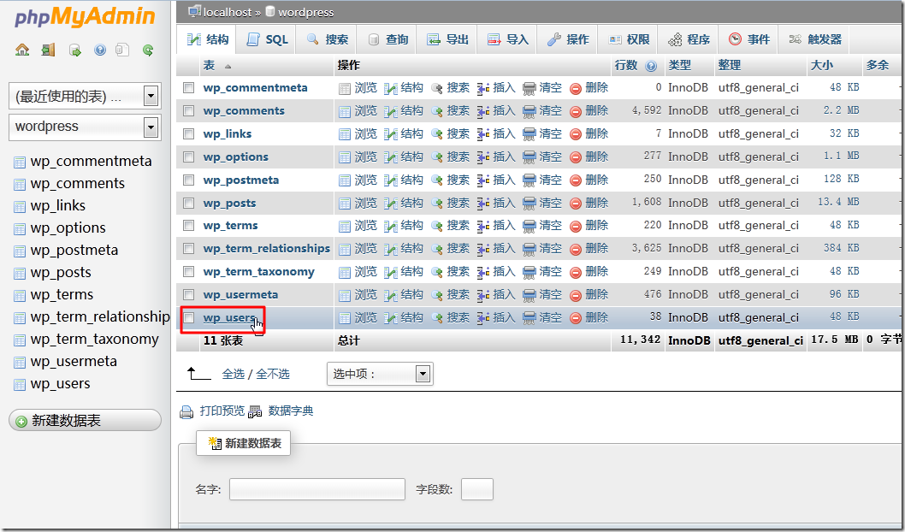Click the wp_users table link
This screenshot has height=532, width=905.
(230, 318)
